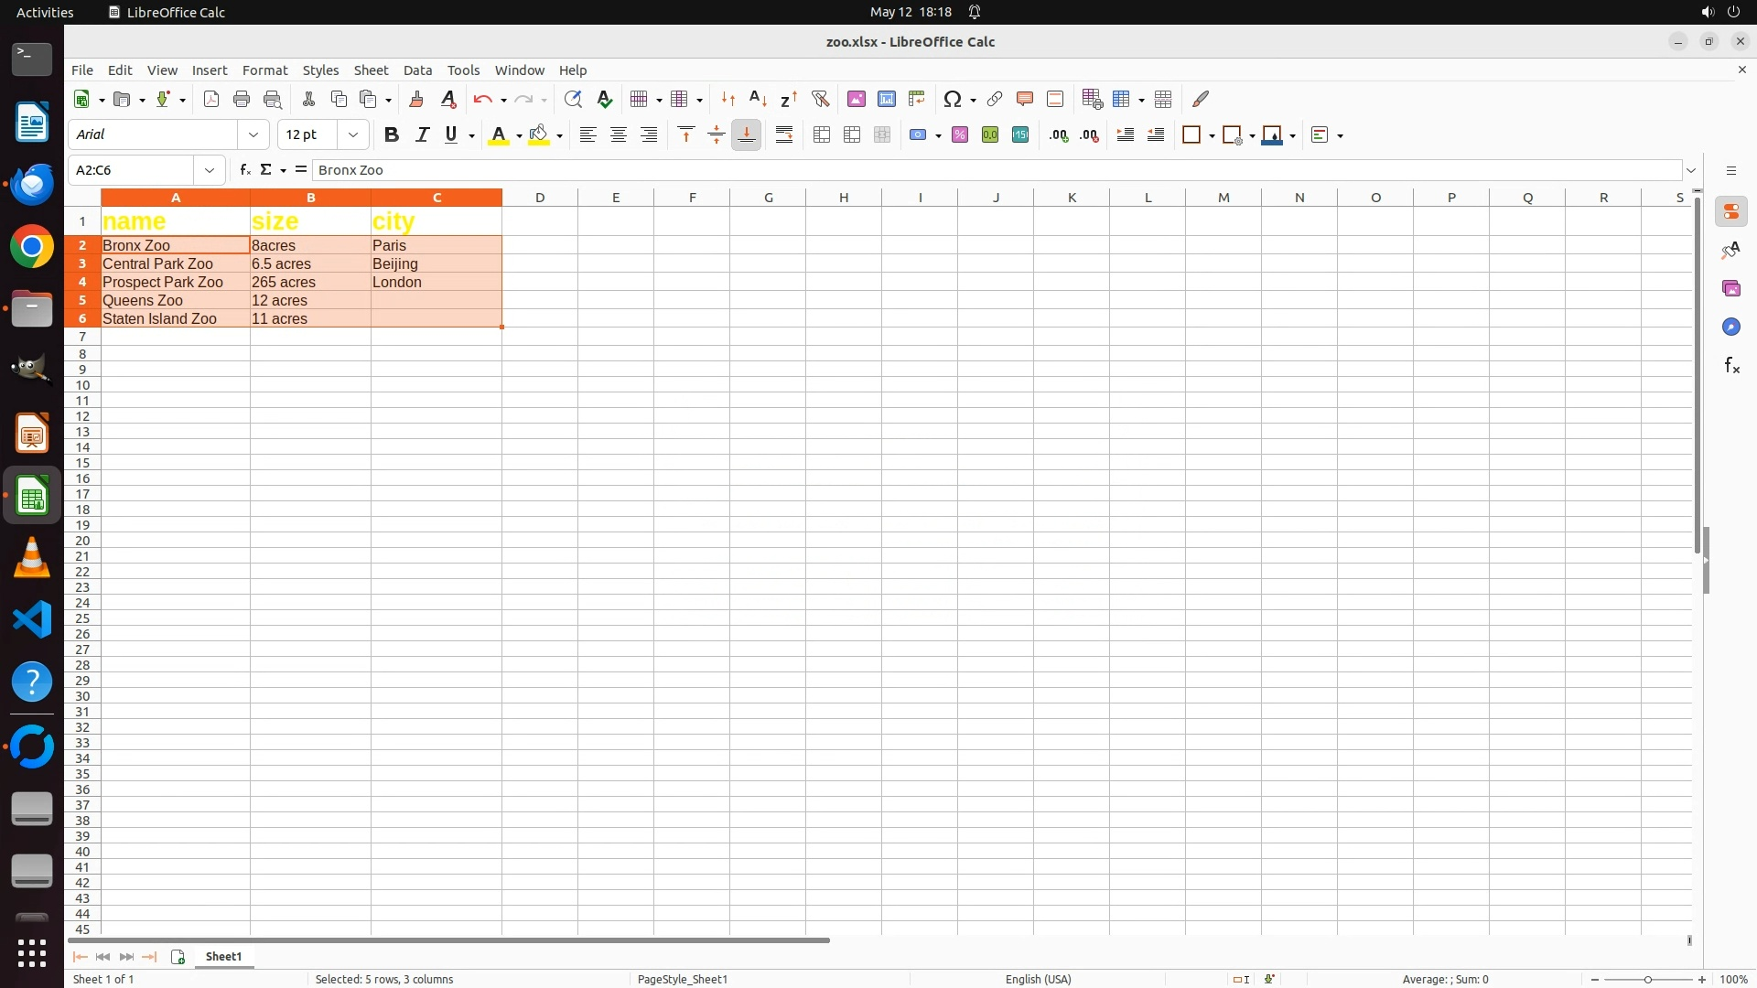Insert a chart using the toolbar icon
Image resolution: width=1757 pixels, height=988 pixels.
(x=886, y=99)
